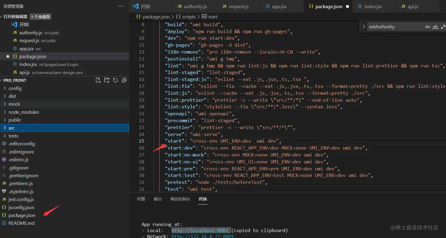This screenshot has width=446, height=238.
Task: Toggle Match Whole Word in the find widget
Action: tap(435, 27)
